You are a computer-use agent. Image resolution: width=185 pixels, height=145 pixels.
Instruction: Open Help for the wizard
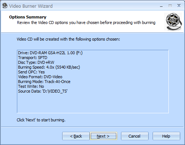[x=166, y=136]
